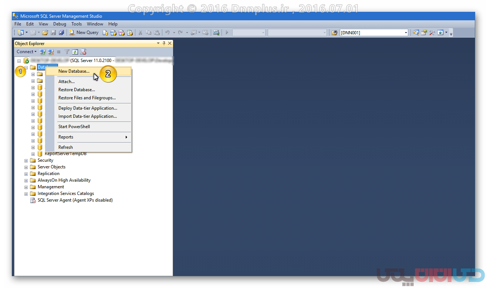Screen dimensions: 487x288
Task: Open the [DNN001] database dropdown
Action: (406, 32)
